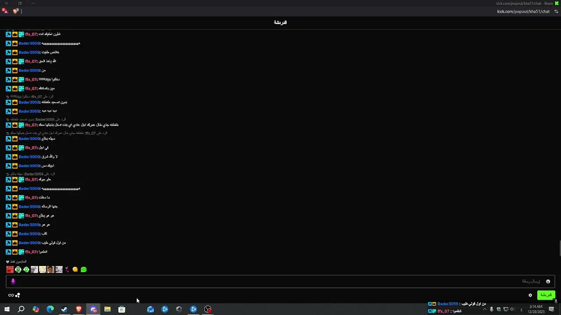Open Brave Shields lion icon
This screenshot has width=561, height=315.
click(16, 11)
